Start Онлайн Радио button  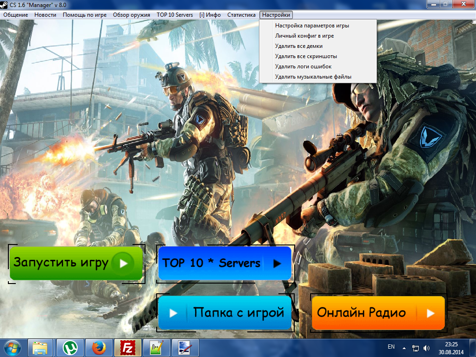click(378, 313)
